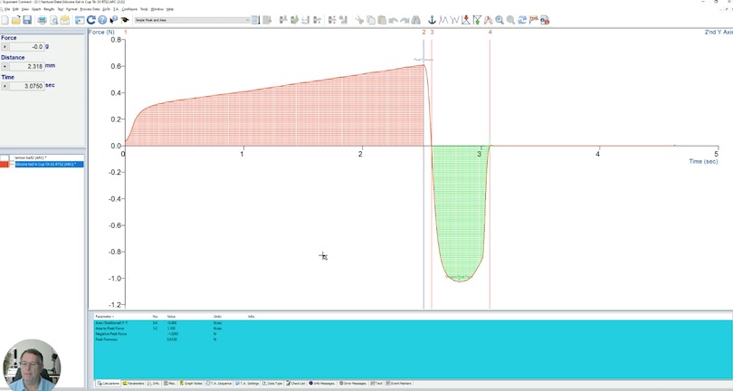Select the first file entry in the list

coord(31,158)
